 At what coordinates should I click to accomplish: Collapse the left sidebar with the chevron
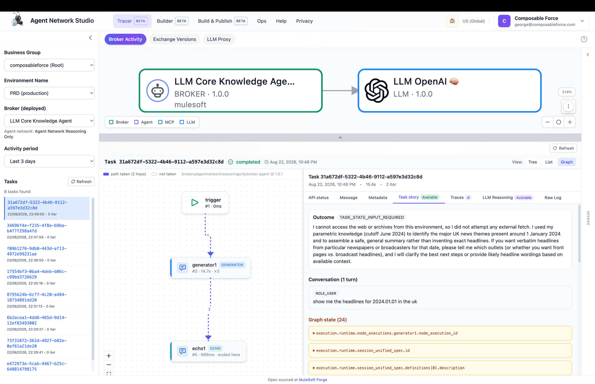tap(90, 38)
